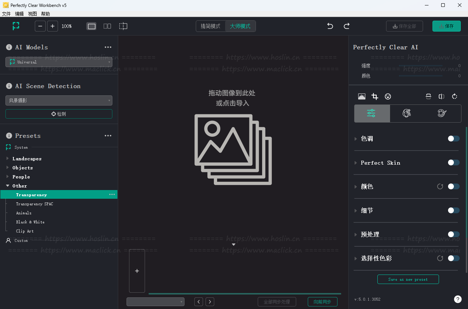The image size is (468, 309).
Task: Adjust the 强度 slider
Action: (x=421, y=66)
